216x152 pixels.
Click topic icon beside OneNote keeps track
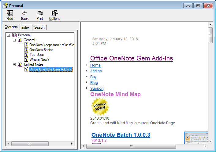click(x=26, y=45)
